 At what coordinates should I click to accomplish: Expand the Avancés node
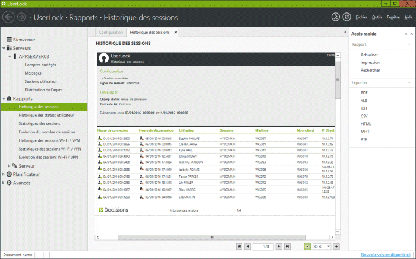(x=3, y=183)
